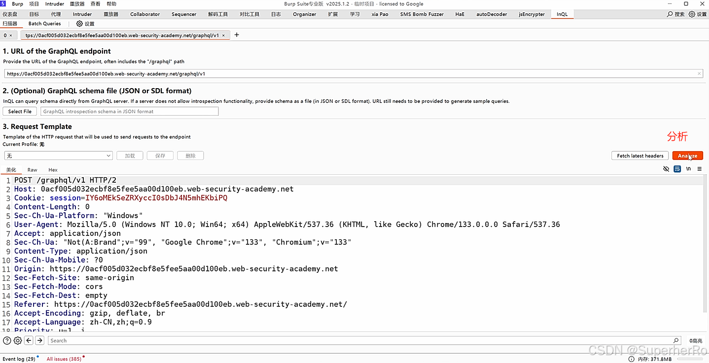Open the Burp menu
Screen dimensions: 709x363
pos(17,4)
